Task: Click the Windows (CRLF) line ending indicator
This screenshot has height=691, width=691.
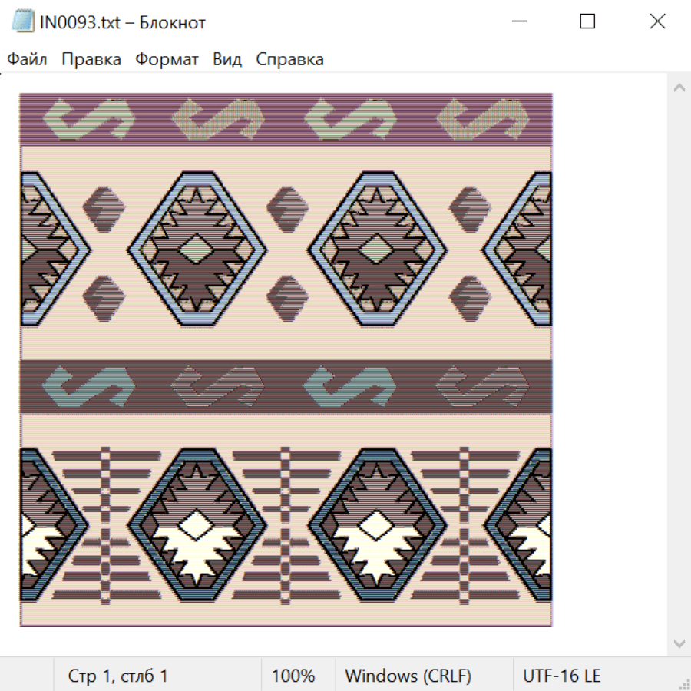Action: click(x=408, y=676)
